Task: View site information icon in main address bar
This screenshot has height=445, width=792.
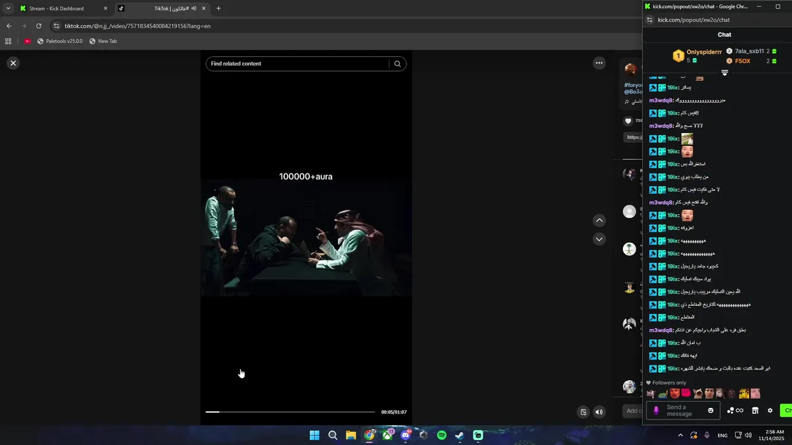Action: [56, 26]
